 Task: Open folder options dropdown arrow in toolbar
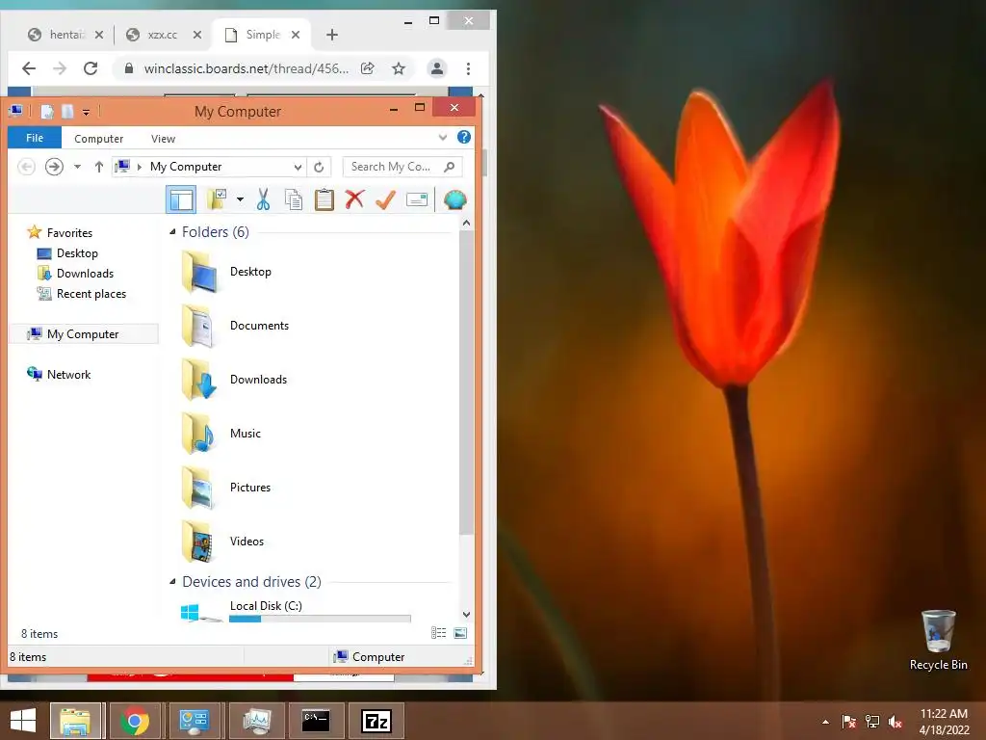coord(240,200)
